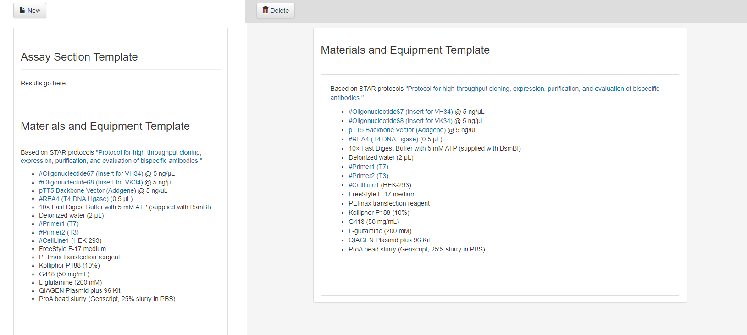Open the #Primer2 T3 link
This screenshot has width=747, height=335.
coord(368,176)
